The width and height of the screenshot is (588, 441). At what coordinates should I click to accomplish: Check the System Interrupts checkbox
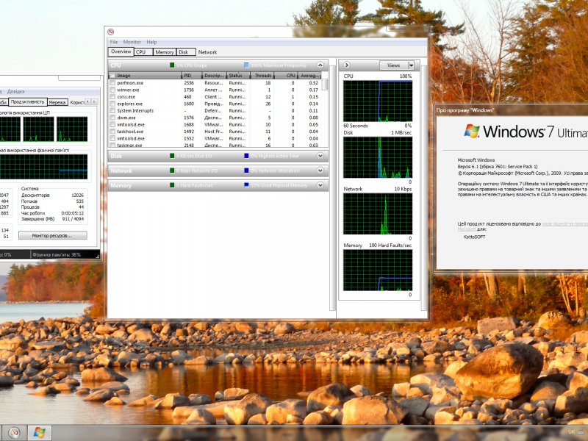pos(112,111)
